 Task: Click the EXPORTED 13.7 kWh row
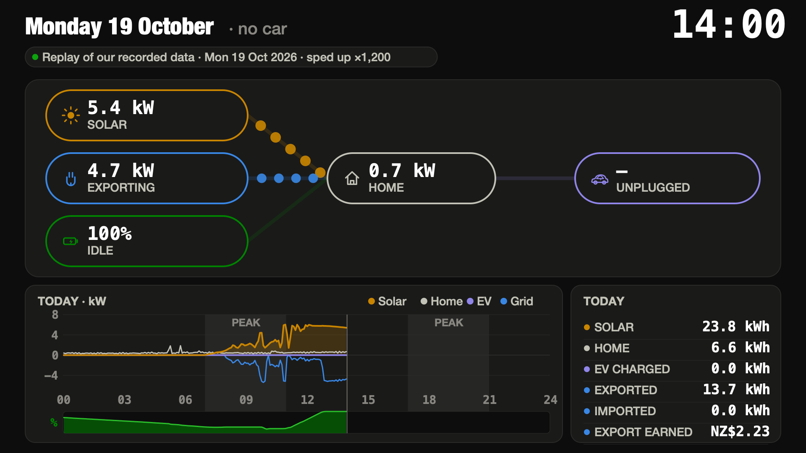pyautogui.click(x=677, y=390)
